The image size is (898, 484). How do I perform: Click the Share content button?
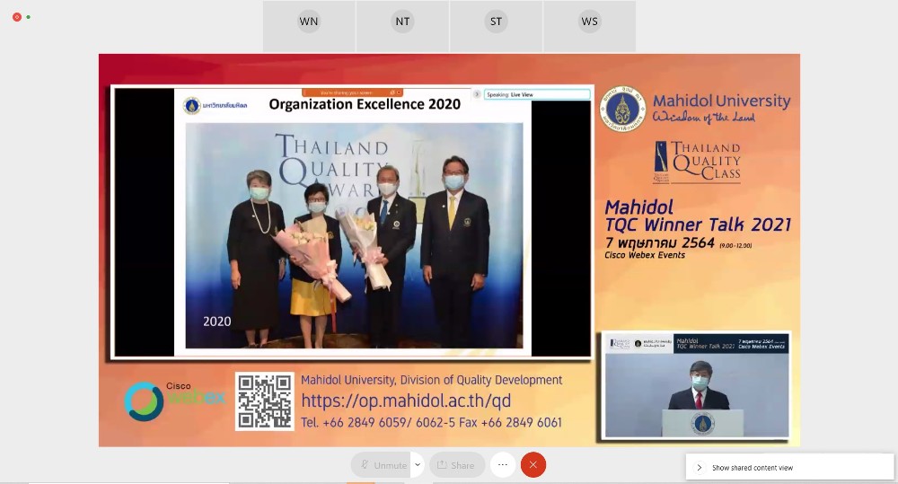(x=456, y=465)
